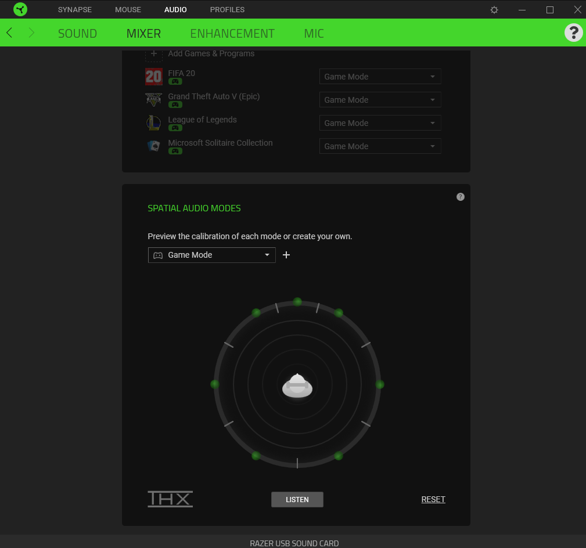This screenshot has width=586, height=548.
Task: Select the top center speaker position dot
Action: click(297, 302)
